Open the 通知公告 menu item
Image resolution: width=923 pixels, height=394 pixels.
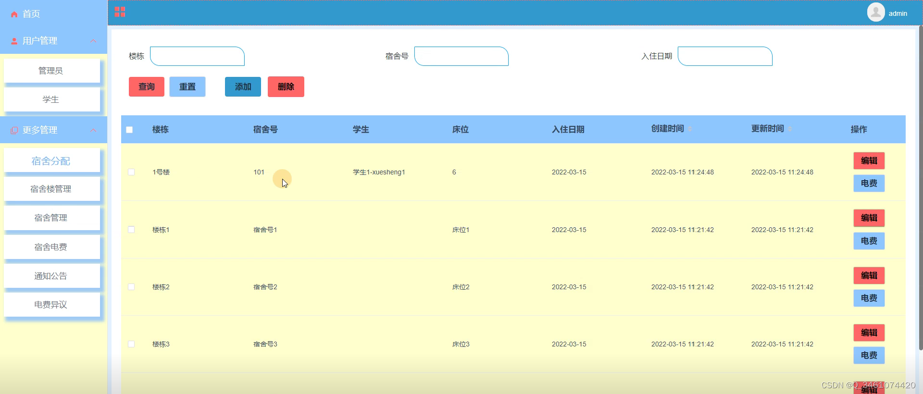click(52, 276)
